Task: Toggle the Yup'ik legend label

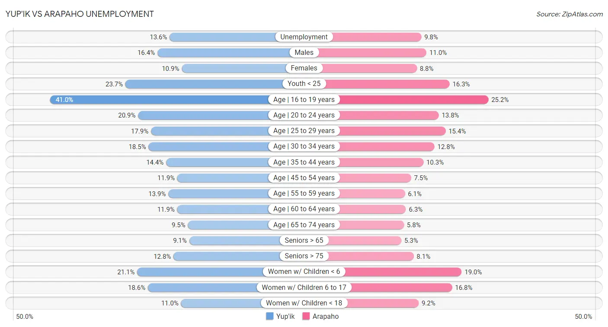Action: click(x=285, y=316)
